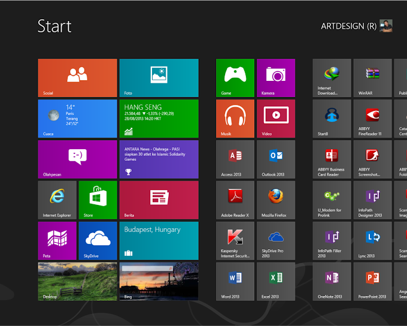Open the Sosial people tile
The image size is (407, 326).
pyautogui.click(x=77, y=78)
